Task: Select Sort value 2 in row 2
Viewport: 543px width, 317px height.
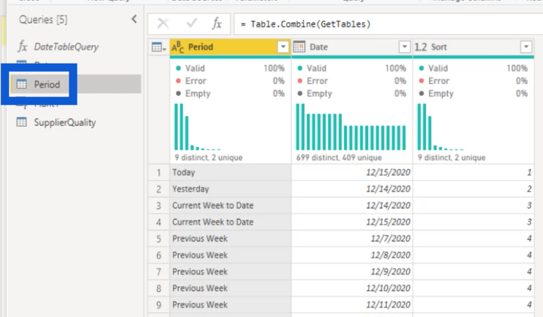Action: click(x=473, y=189)
